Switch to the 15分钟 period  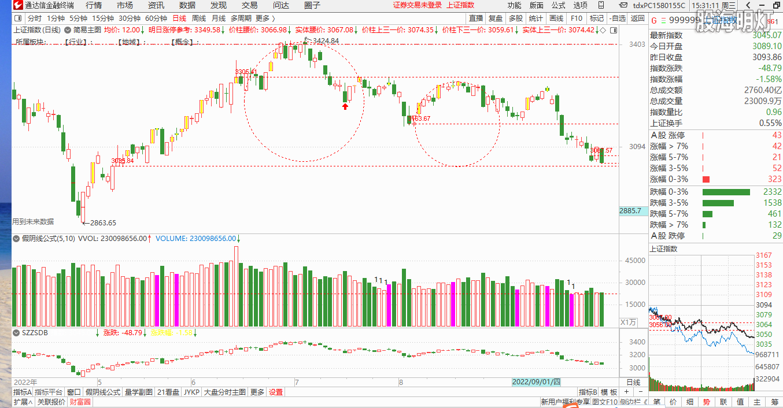(x=104, y=18)
